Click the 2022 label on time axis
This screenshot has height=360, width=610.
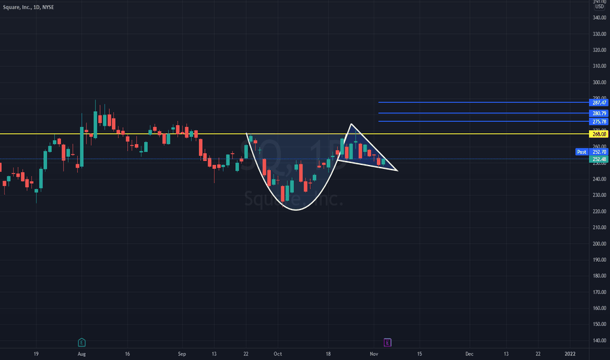tap(570, 353)
